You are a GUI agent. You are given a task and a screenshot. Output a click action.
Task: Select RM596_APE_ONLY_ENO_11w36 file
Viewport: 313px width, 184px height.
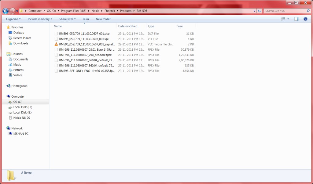click(87, 71)
